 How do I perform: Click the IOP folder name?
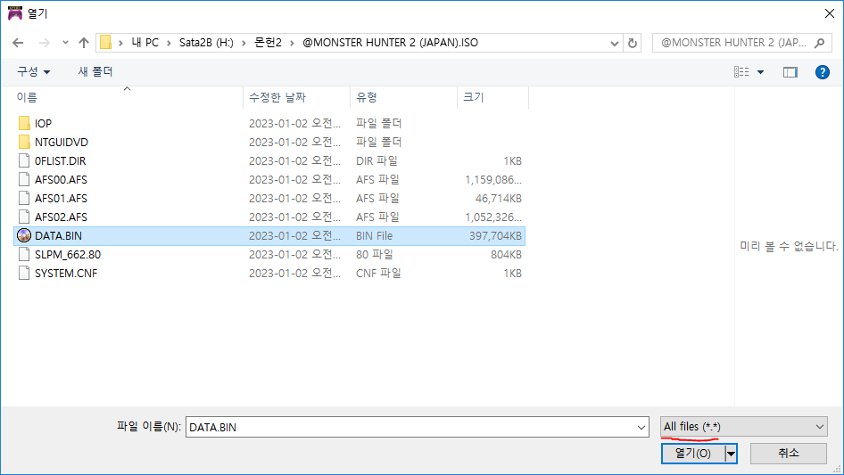click(43, 124)
